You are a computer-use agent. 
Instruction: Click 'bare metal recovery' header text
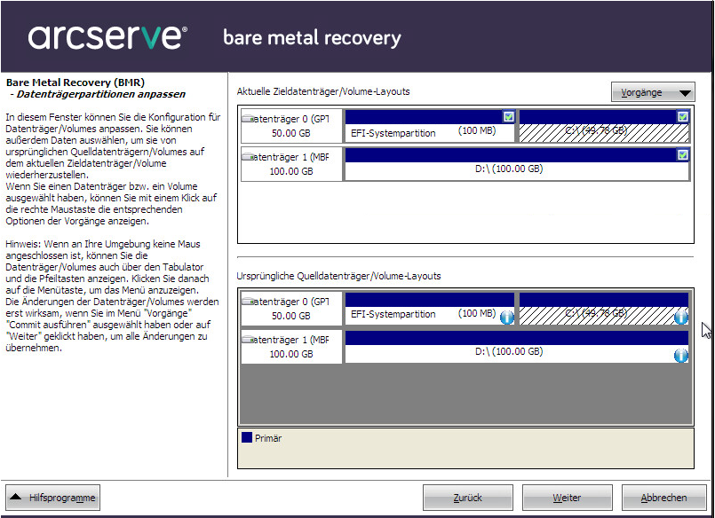(x=312, y=38)
